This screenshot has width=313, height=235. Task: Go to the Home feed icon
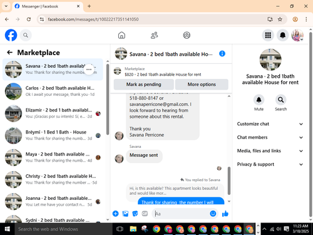121,35
